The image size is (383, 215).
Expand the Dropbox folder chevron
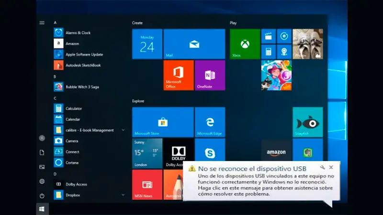123,195
